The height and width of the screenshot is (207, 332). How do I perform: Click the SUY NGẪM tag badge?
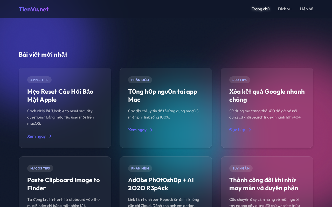[x=241, y=168]
